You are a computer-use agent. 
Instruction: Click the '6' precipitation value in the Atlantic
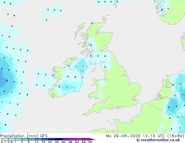[x=7, y=81]
